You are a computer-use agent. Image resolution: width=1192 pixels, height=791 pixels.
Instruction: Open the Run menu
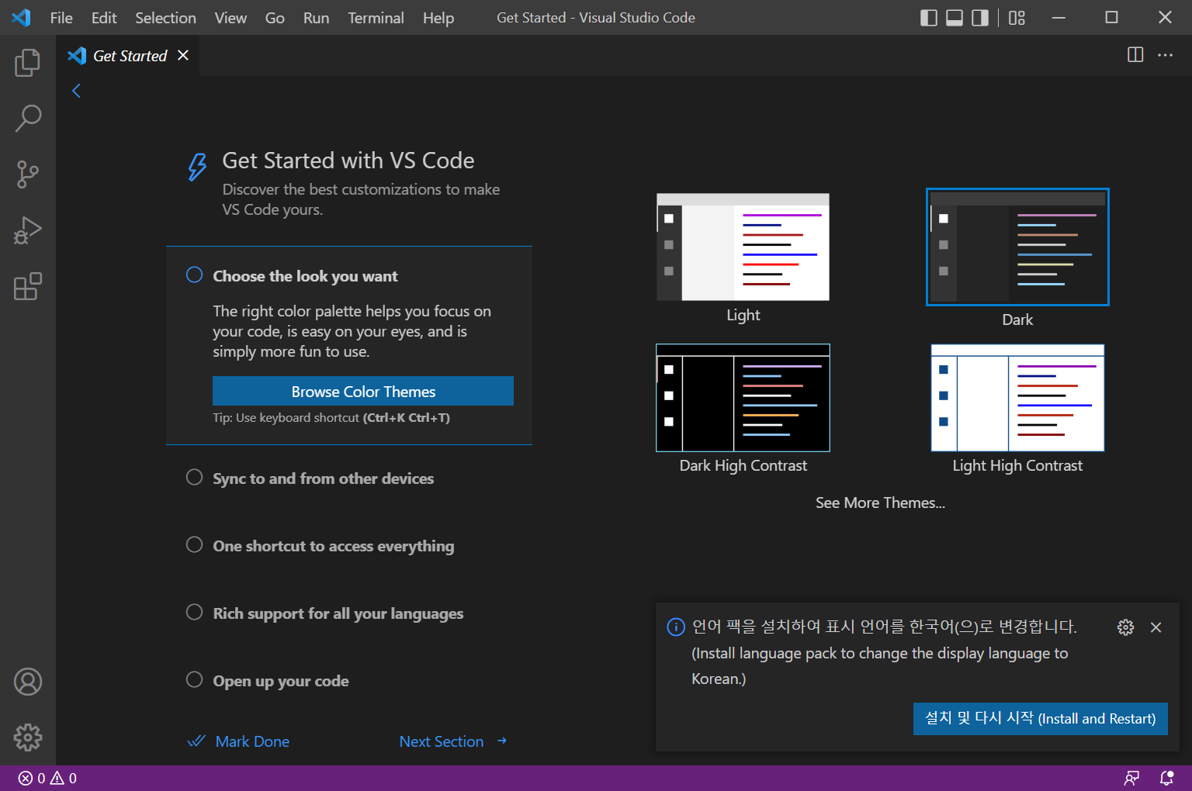coord(316,18)
